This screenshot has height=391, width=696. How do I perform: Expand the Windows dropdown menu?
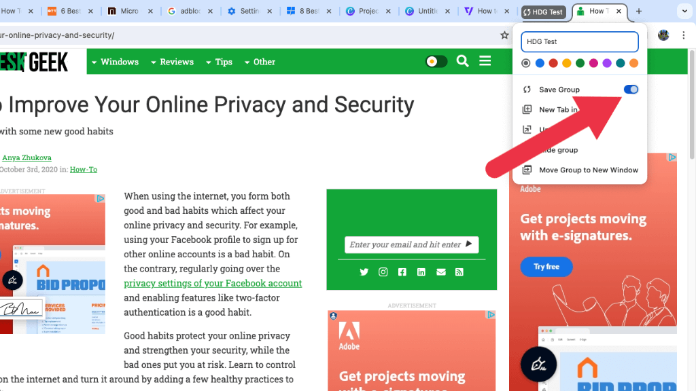(115, 62)
